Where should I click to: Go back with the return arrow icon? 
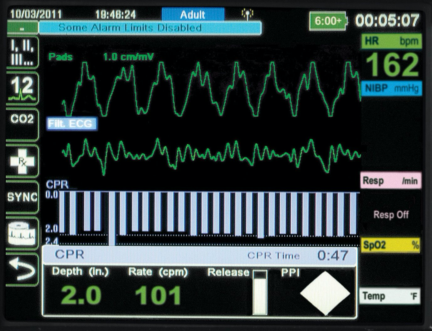click(x=22, y=269)
